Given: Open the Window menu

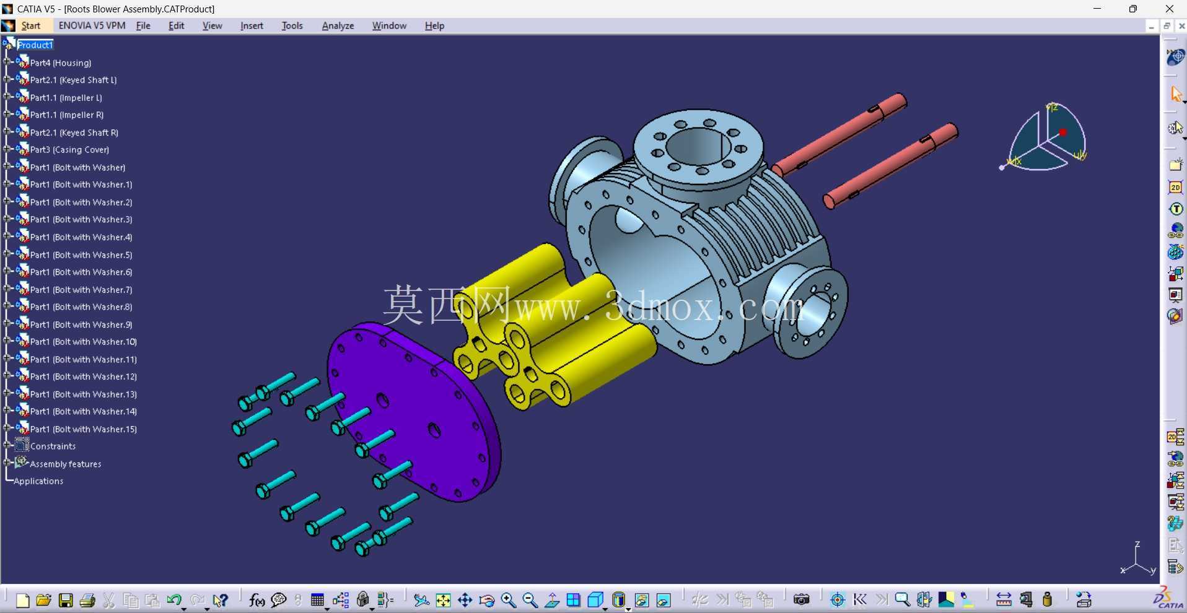Looking at the screenshot, I should pos(389,25).
